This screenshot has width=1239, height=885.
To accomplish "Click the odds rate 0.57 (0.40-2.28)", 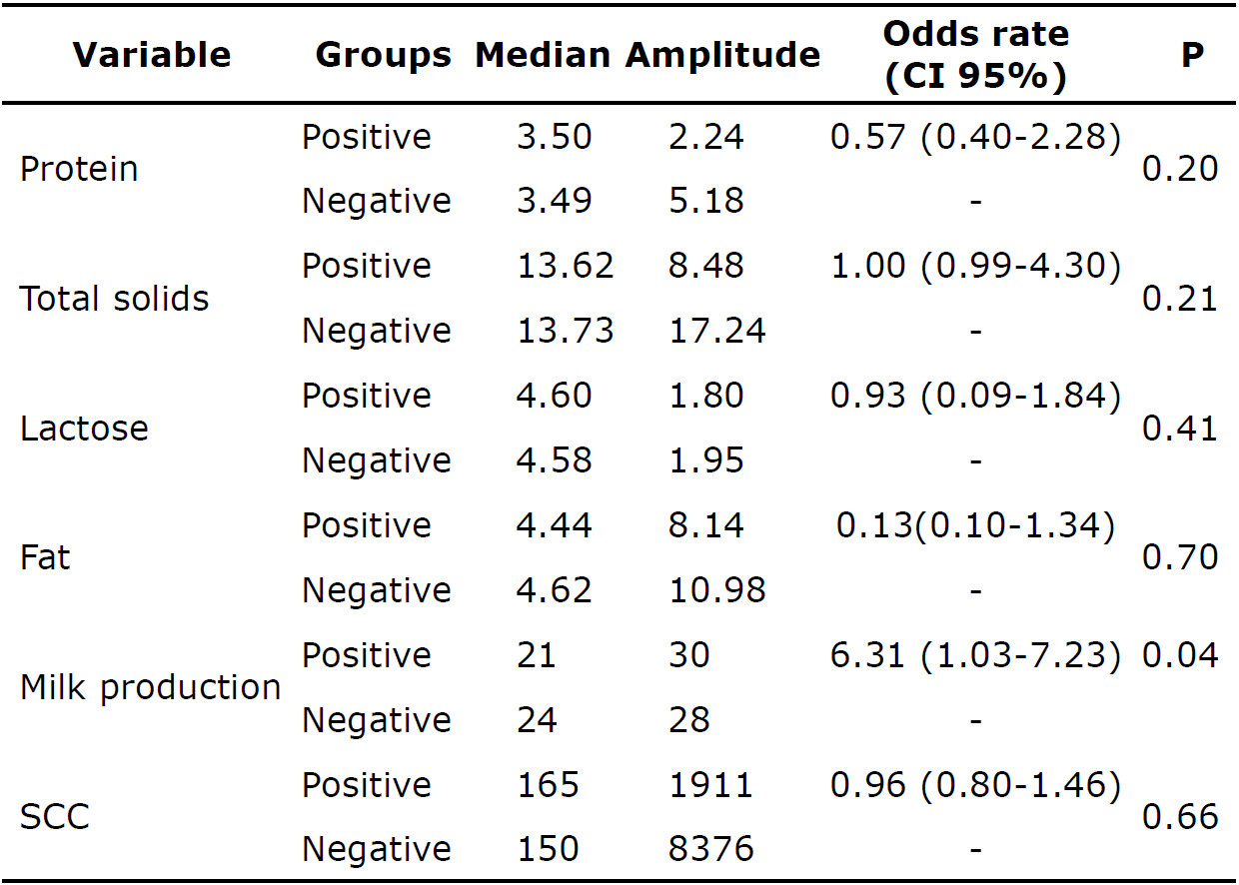I will coord(975,137).
